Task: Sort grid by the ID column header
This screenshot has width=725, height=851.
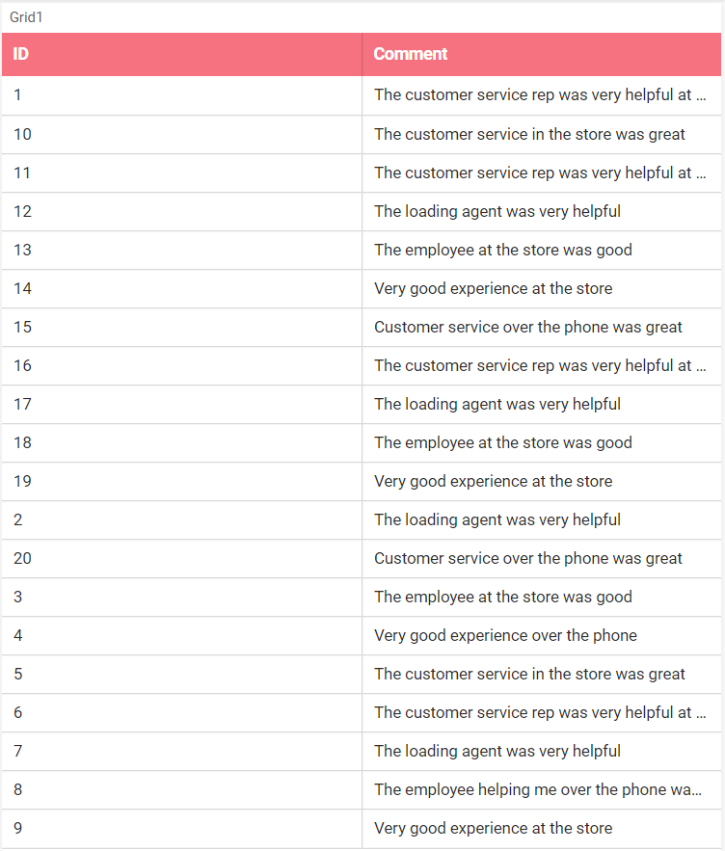Action: click(x=182, y=54)
